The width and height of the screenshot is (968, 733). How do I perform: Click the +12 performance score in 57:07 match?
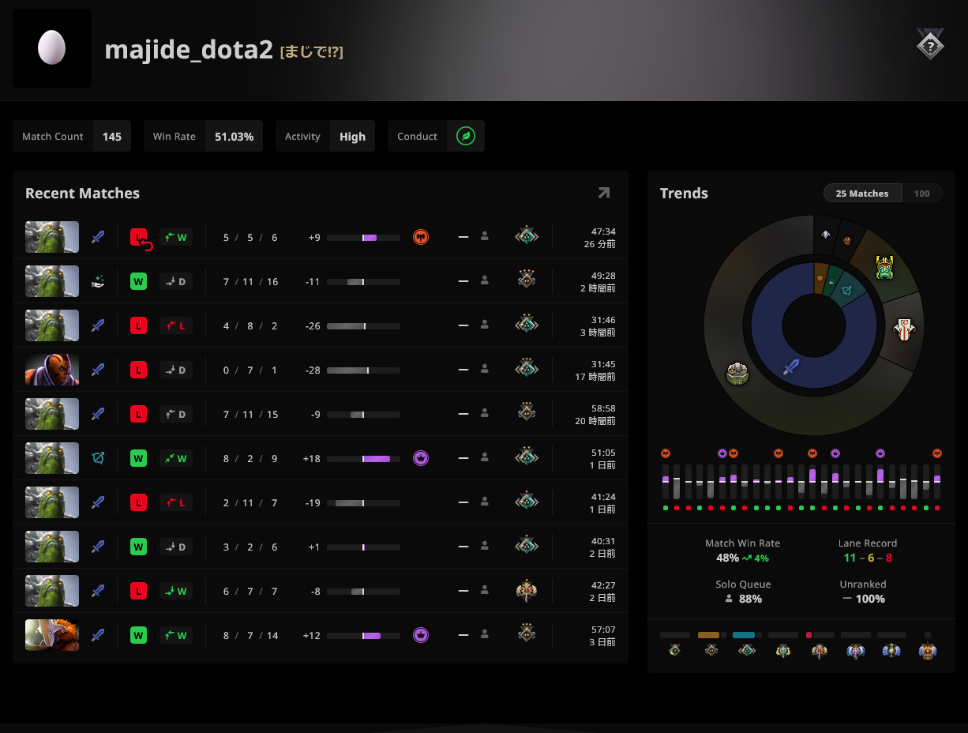pos(311,635)
